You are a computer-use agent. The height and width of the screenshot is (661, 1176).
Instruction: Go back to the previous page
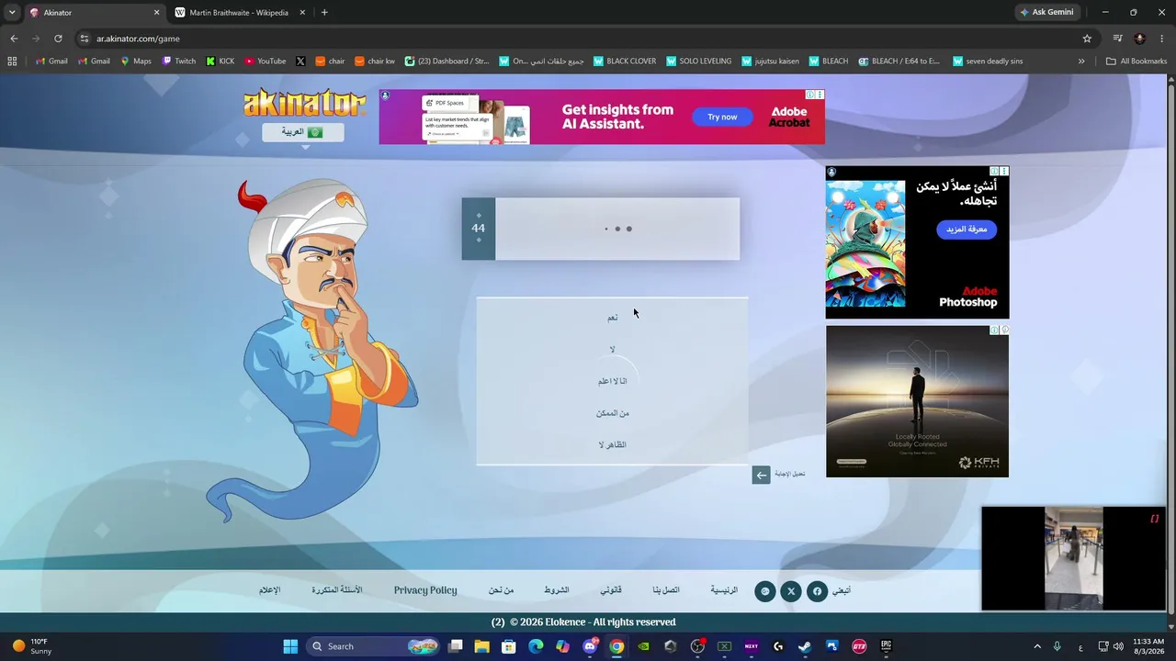click(x=14, y=39)
